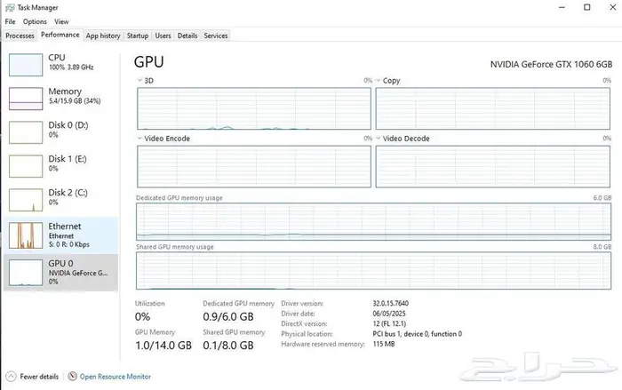Open the Memory usage sidebar entry
This screenshot has height=390, width=622.
(25, 98)
